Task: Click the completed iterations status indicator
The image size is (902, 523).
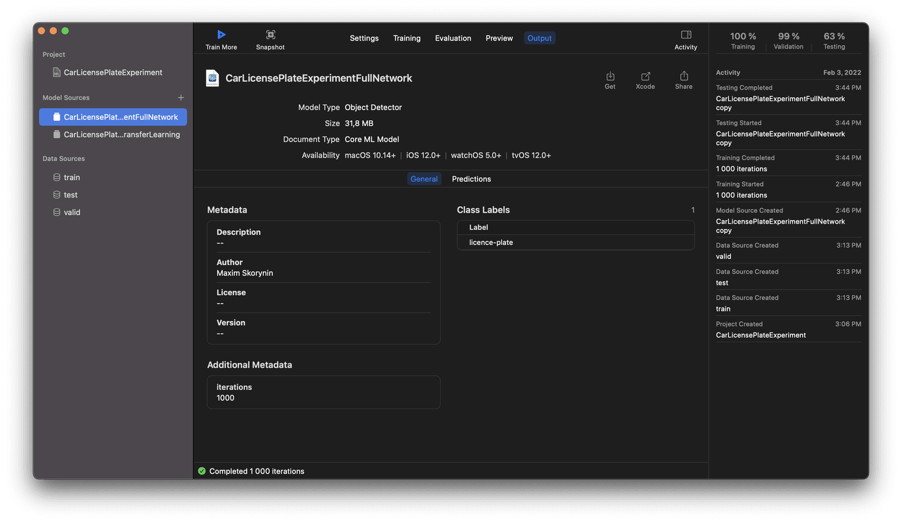Action: tap(202, 471)
